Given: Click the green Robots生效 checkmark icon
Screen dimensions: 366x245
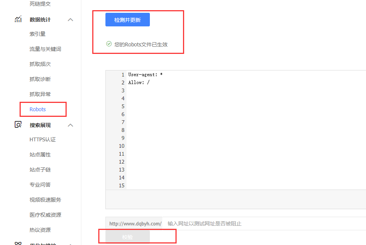Looking at the screenshot, I should (109, 44).
